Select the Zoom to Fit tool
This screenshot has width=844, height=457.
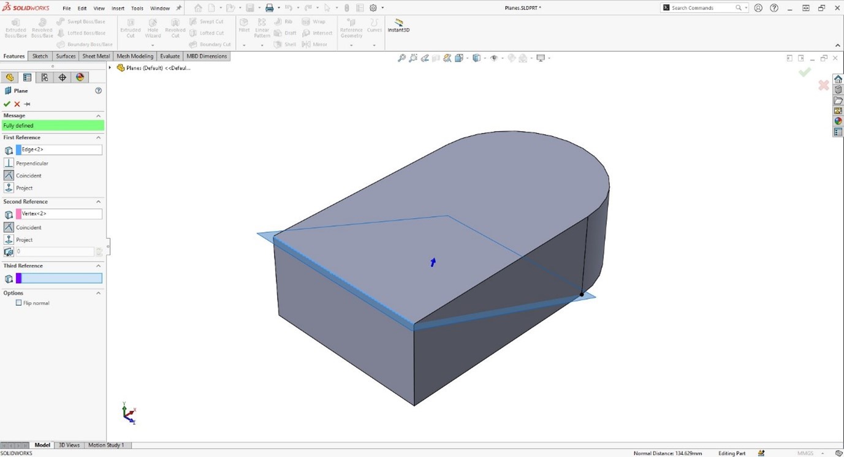(x=401, y=58)
